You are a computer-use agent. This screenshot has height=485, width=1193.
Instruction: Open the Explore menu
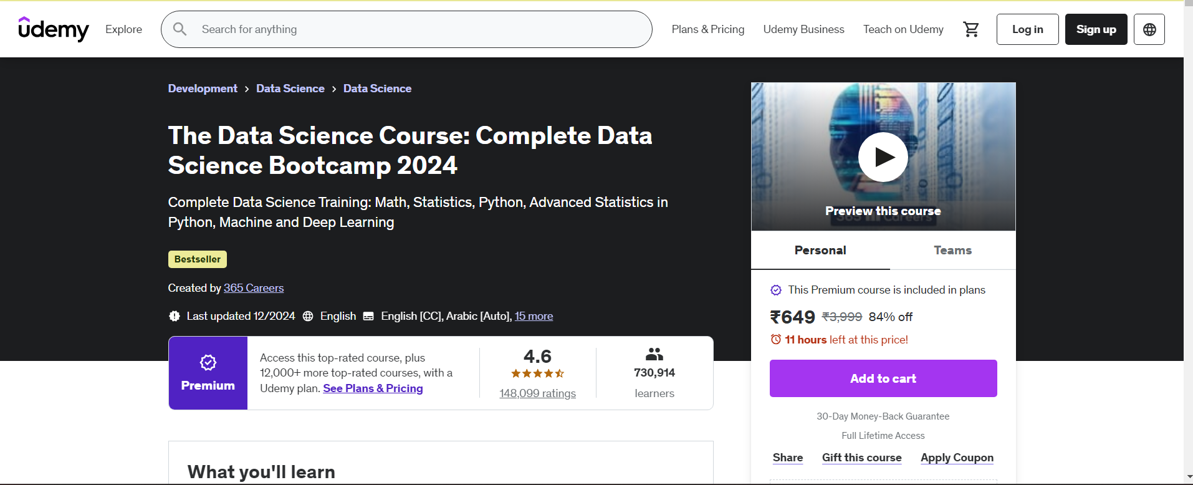coord(123,29)
